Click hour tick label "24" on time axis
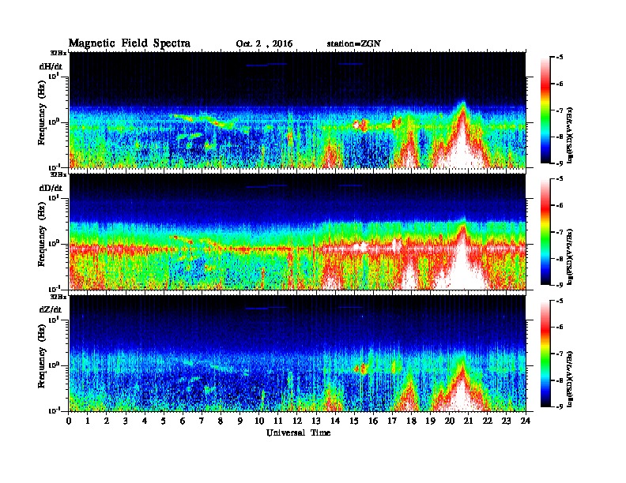626x483 pixels. click(x=526, y=421)
